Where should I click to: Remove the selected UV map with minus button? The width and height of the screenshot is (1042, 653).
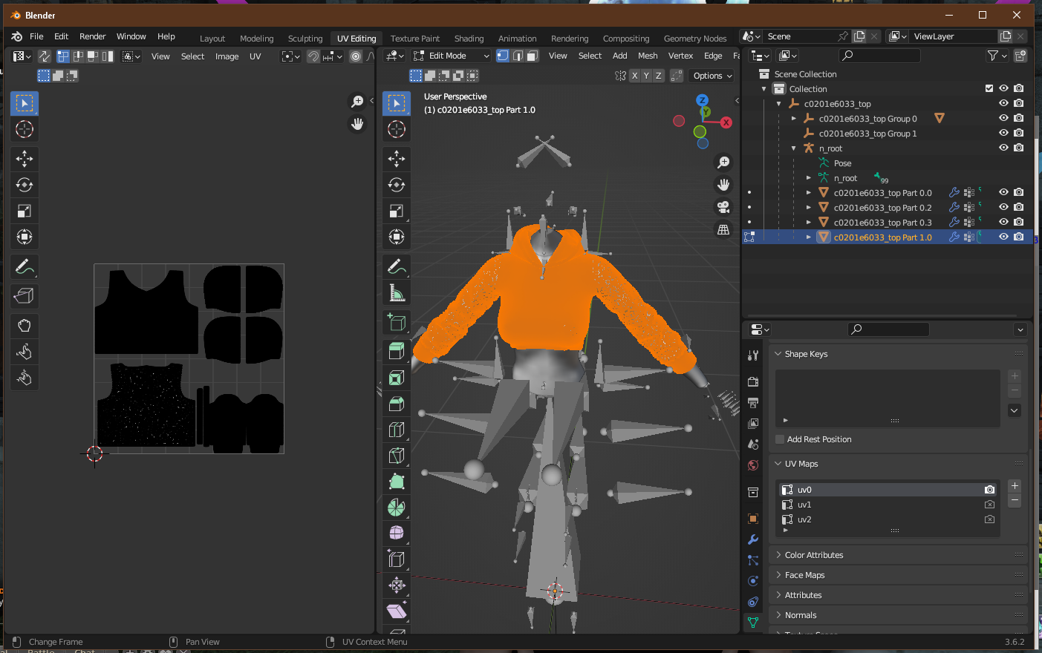(1015, 500)
